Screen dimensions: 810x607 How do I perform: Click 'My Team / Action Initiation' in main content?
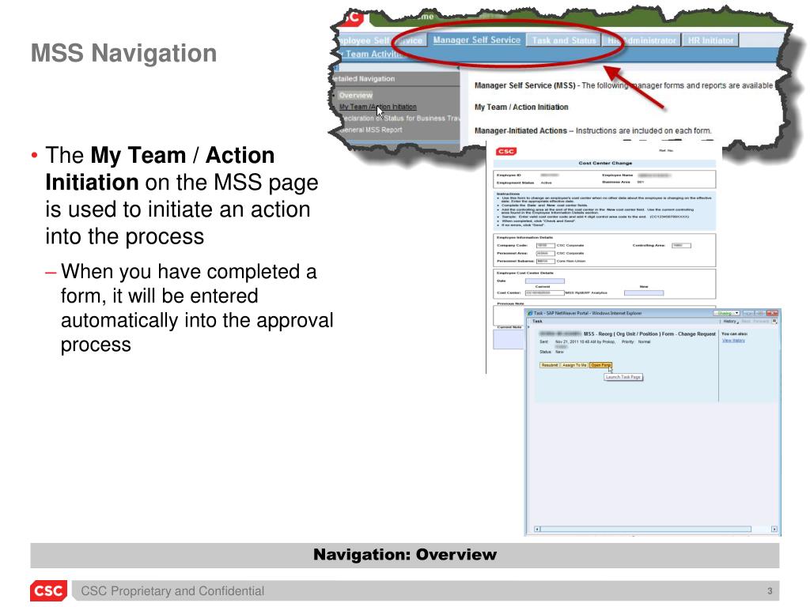pyautogui.click(x=521, y=107)
